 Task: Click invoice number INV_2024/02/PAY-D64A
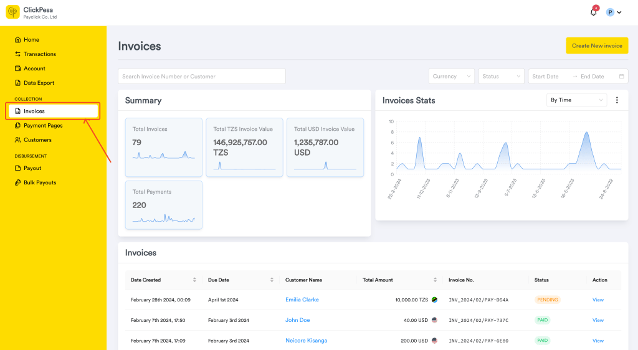click(478, 300)
